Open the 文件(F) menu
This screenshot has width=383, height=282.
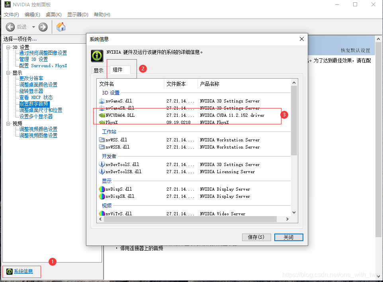point(11,15)
